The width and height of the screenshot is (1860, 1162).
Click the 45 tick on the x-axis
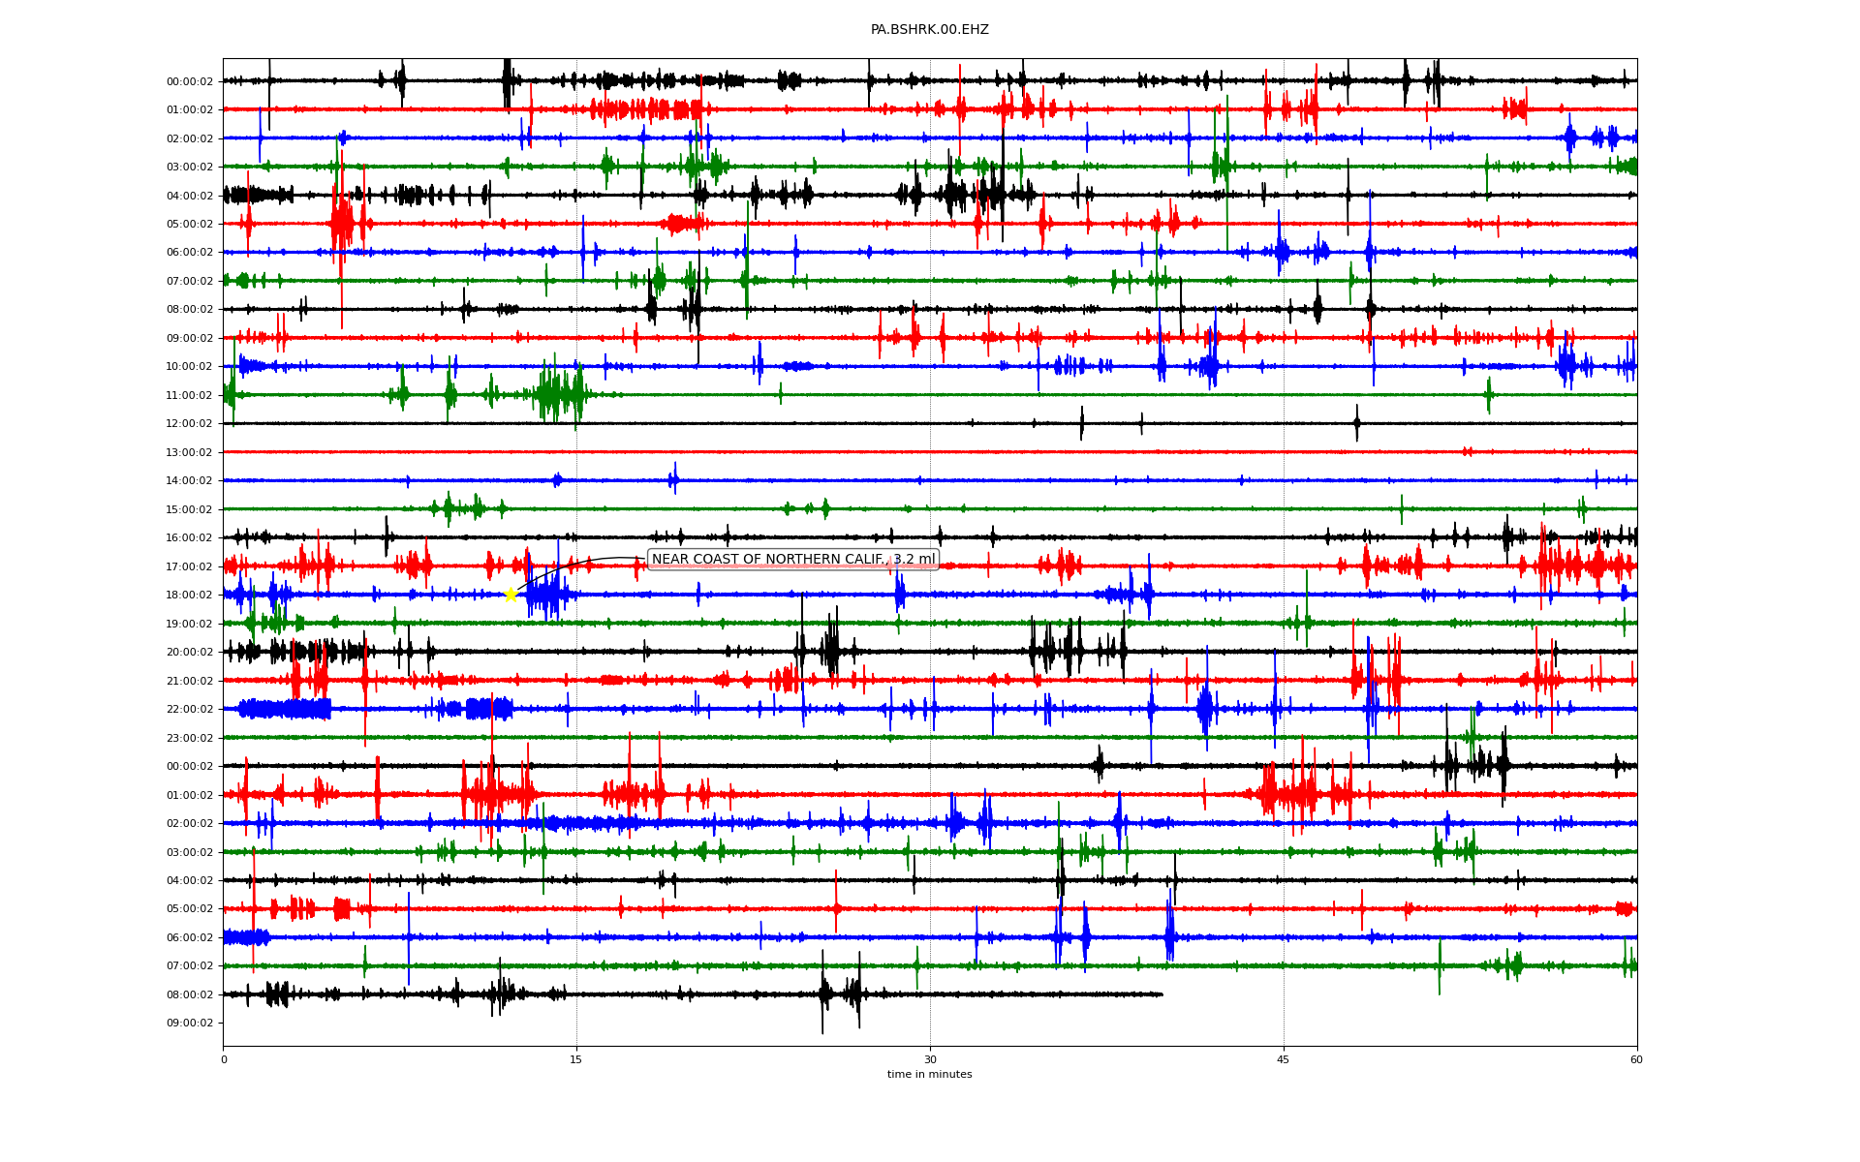[1284, 1059]
